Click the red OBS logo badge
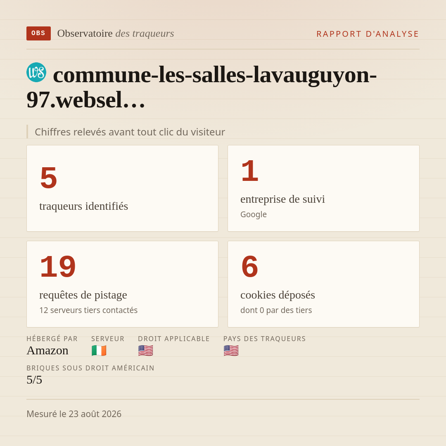Image resolution: width=446 pixels, height=446 pixels. (x=39, y=33)
